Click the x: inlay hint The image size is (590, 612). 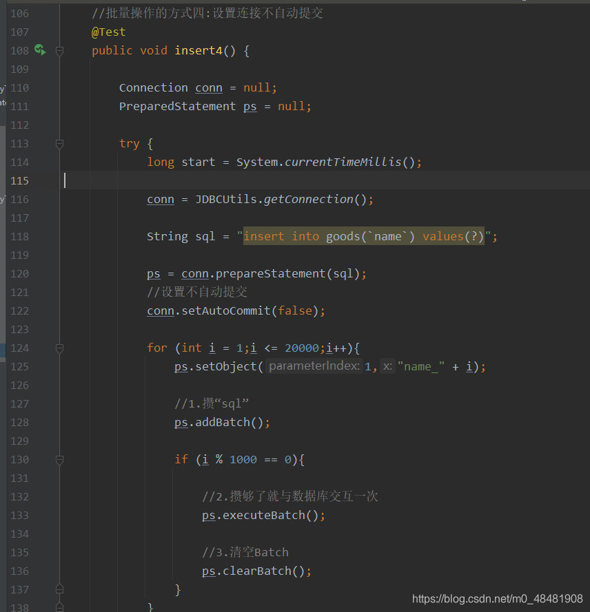pyautogui.click(x=387, y=366)
